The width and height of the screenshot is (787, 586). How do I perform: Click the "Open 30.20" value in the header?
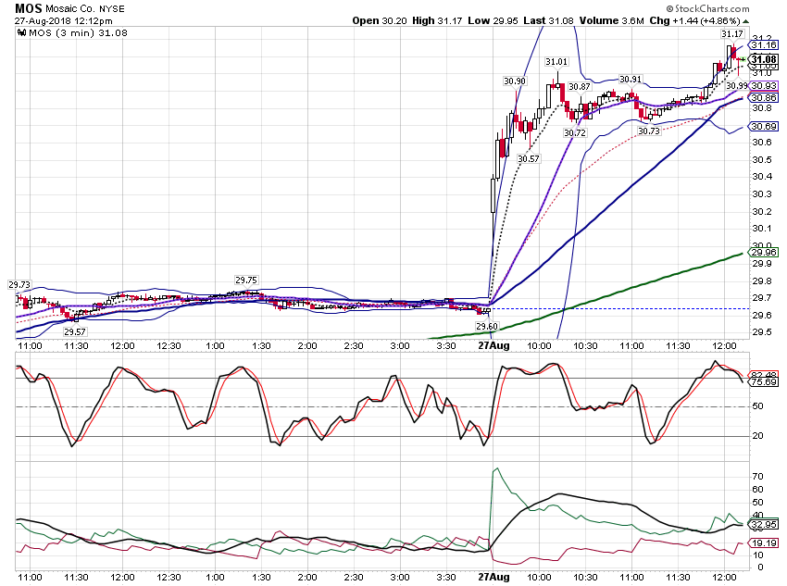[379, 20]
